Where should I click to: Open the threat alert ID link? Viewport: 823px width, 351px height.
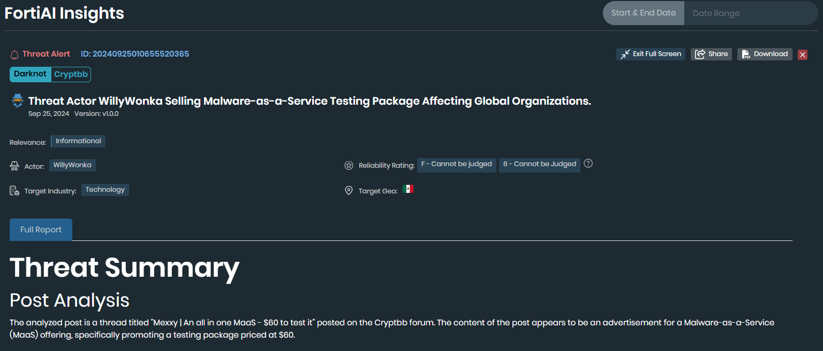(x=134, y=53)
